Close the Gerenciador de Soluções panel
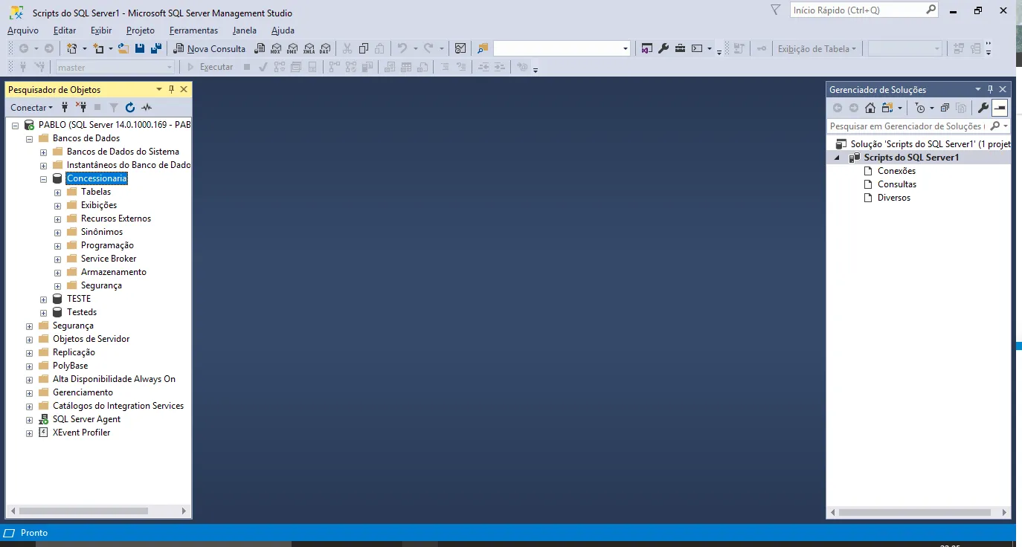 pos(1003,89)
